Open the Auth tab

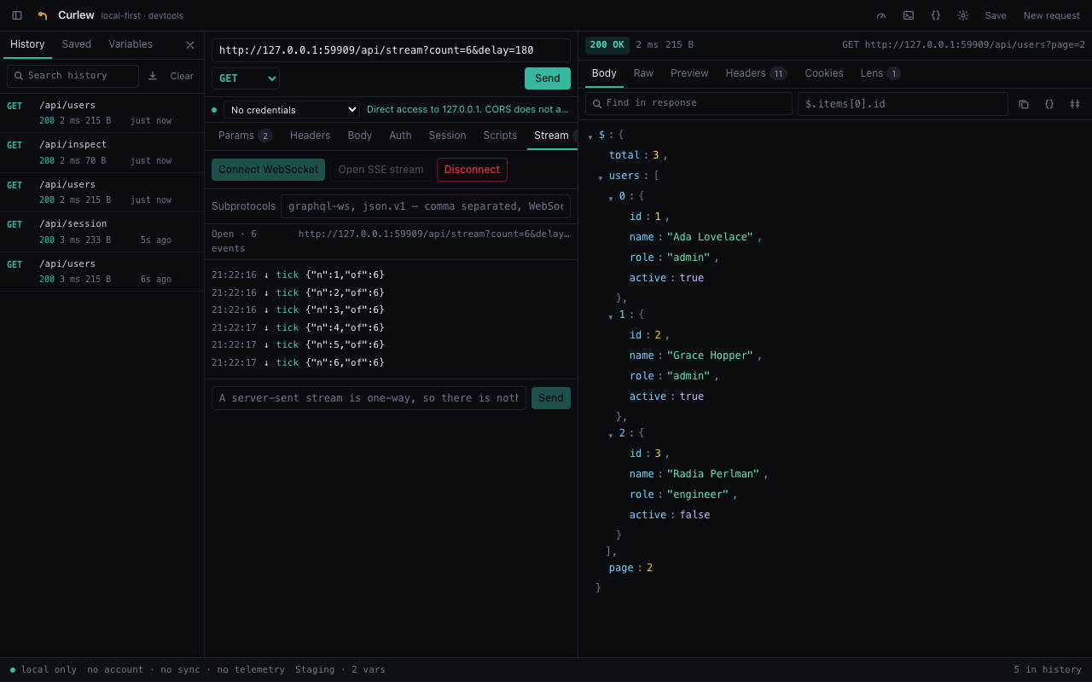400,136
